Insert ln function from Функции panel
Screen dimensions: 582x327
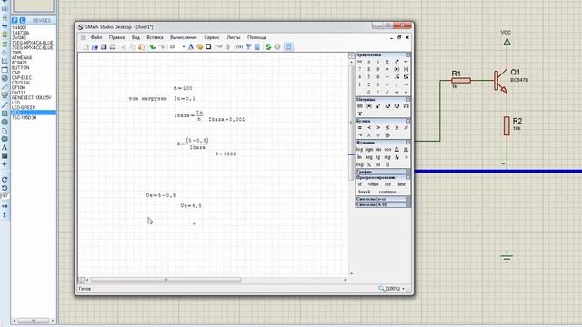[x=359, y=157]
